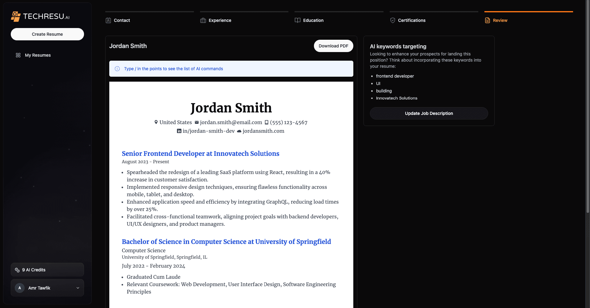The image size is (590, 308).
Task: Click the user avatar labeled A
Action: click(x=20, y=288)
